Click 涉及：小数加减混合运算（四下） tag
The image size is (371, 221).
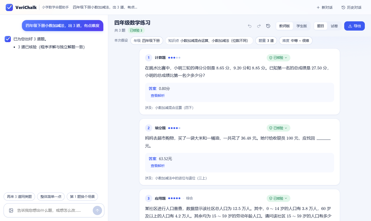pos(169,108)
